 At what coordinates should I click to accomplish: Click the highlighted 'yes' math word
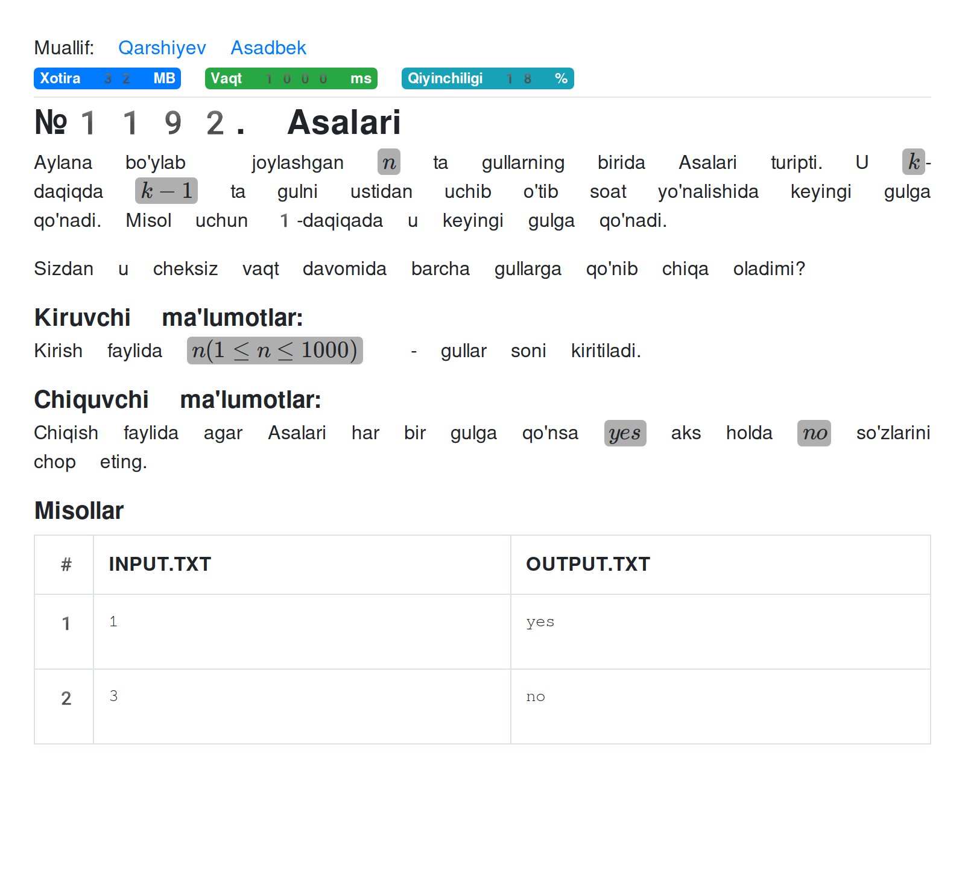625,433
